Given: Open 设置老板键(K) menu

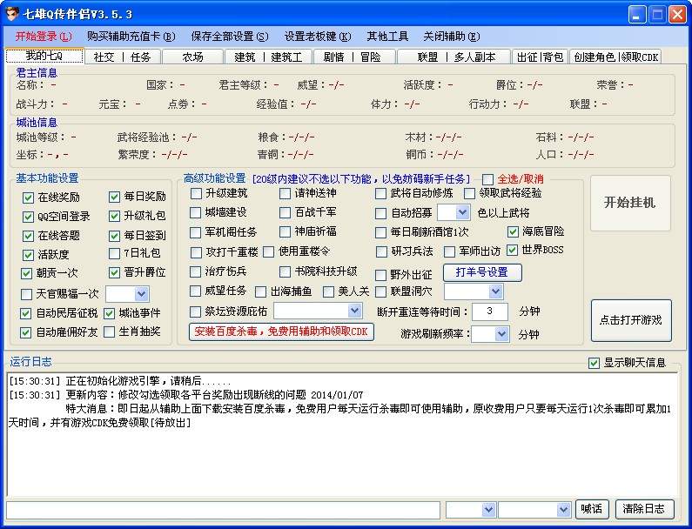Looking at the screenshot, I should pyautogui.click(x=318, y=37).
